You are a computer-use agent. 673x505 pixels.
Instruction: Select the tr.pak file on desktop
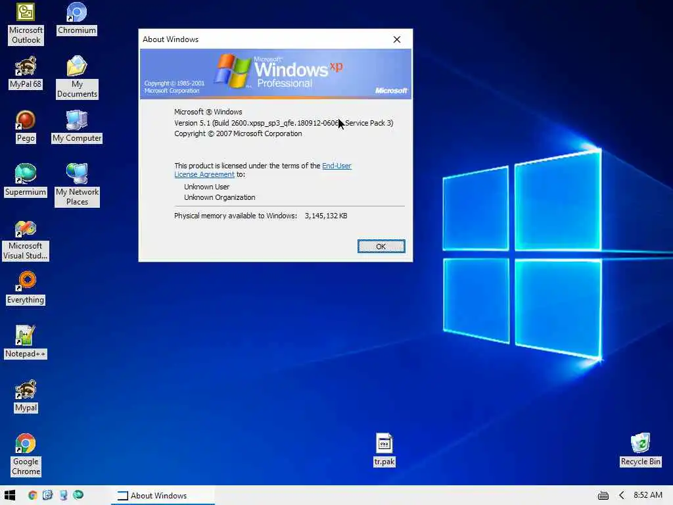pos(384,450)
